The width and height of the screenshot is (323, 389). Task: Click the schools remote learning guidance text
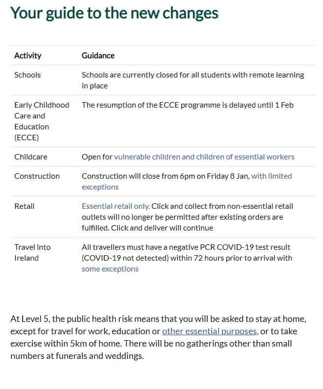(193, 80)
